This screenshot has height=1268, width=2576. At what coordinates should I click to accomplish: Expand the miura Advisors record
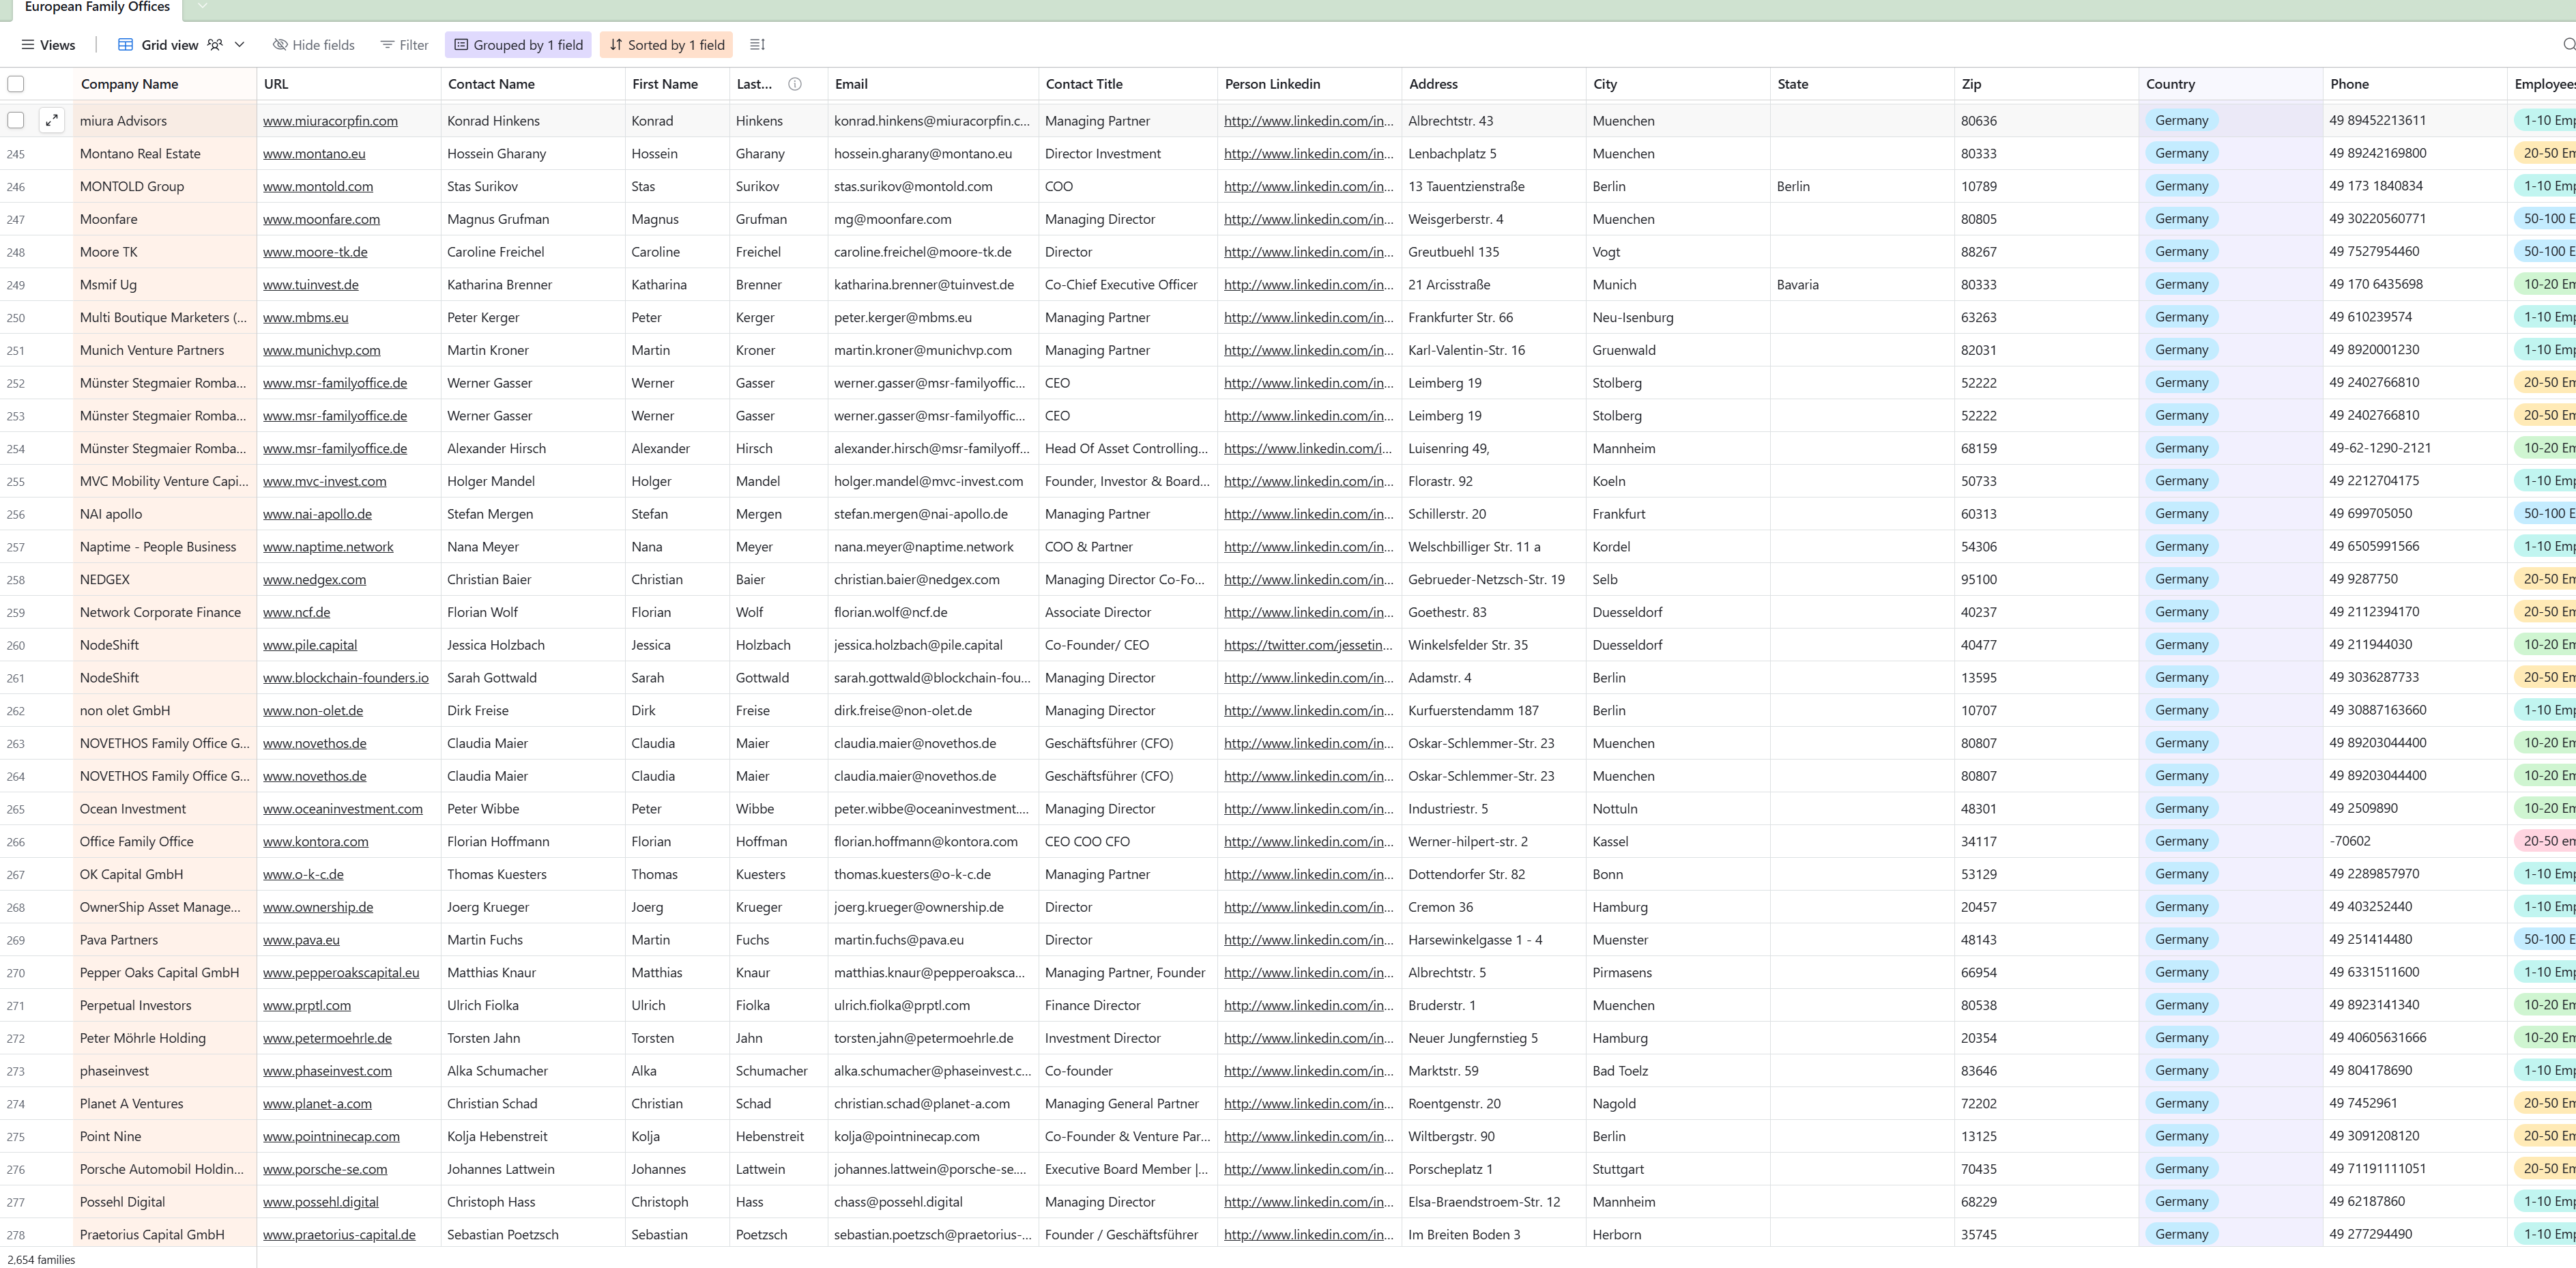tap(52, 121)
